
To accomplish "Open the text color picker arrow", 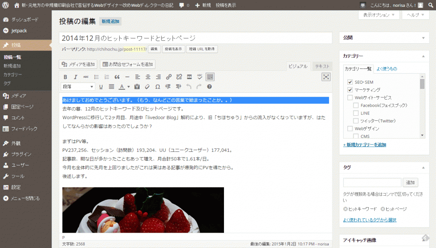I will pyautogui.click(x=128, y=86).
